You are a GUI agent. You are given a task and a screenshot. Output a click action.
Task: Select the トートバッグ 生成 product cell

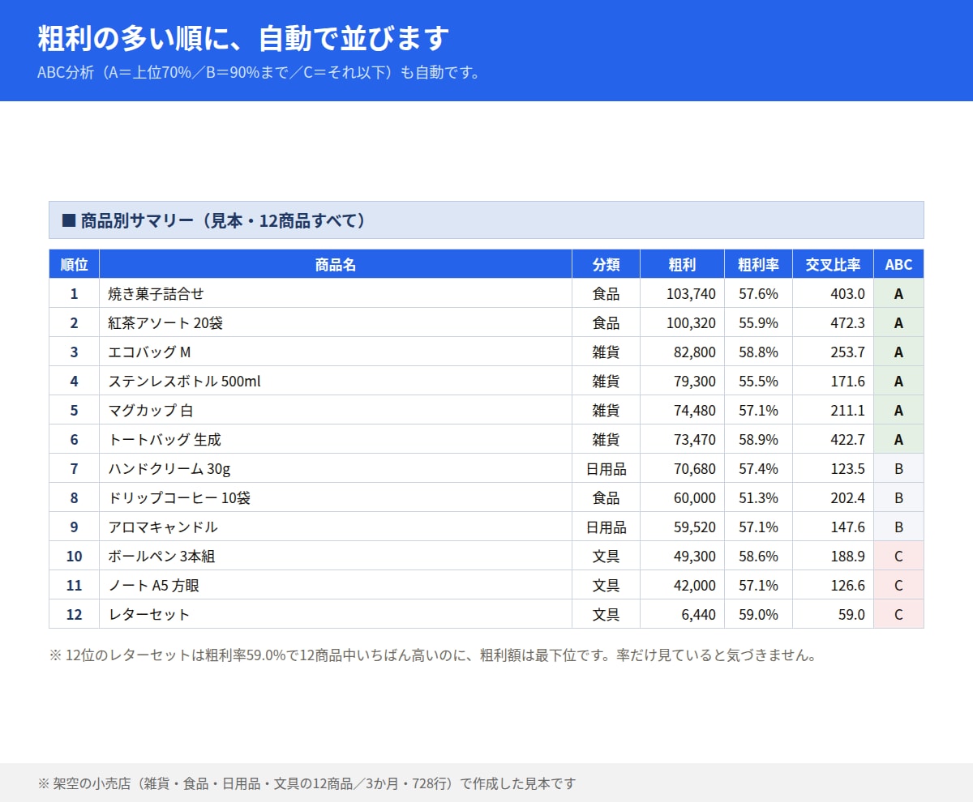[336, 439]
